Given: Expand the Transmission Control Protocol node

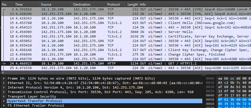Looking at the screenshot, I should 4,92.
